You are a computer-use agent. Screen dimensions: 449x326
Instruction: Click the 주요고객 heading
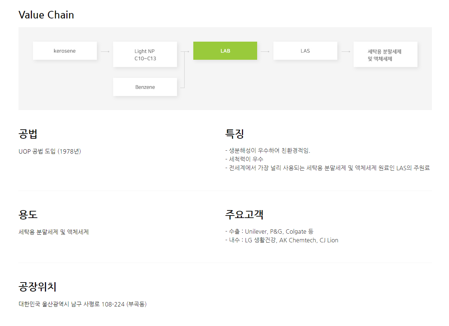click(x=244, y=214)
